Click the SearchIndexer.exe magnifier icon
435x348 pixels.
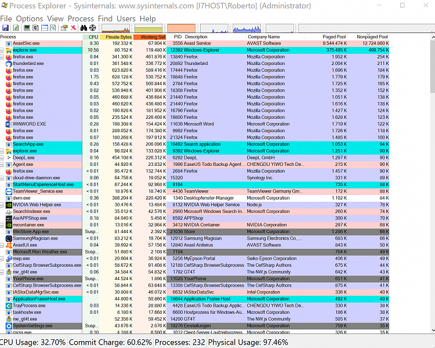point(9,212)
